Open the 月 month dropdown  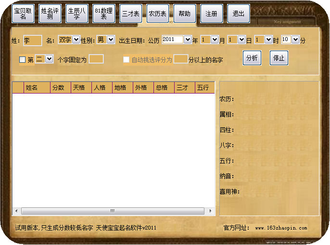pyautogui.click(x=214, y=40)
